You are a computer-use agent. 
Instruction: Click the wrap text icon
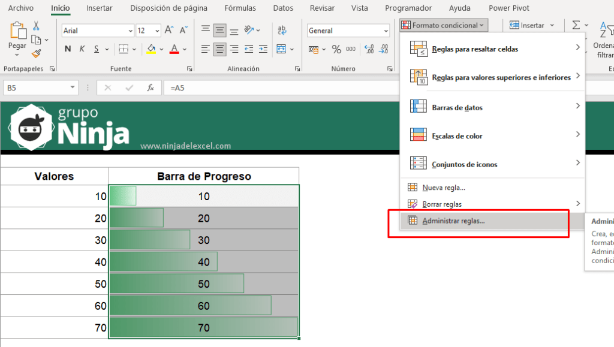pyautogui.click(x=282, y=30)
